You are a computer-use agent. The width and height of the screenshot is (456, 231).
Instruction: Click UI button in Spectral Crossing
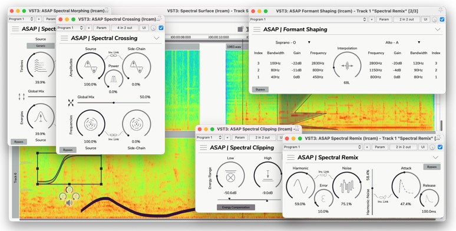[x=144, y=28]
